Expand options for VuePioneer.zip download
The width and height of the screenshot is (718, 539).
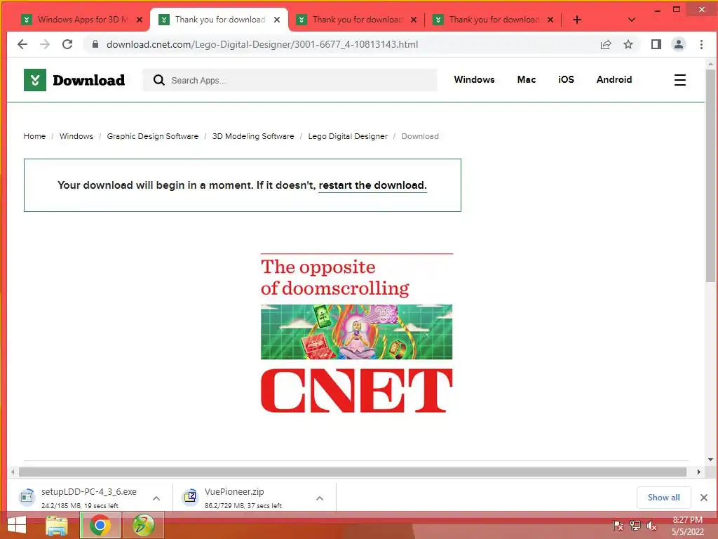[320, 498]
